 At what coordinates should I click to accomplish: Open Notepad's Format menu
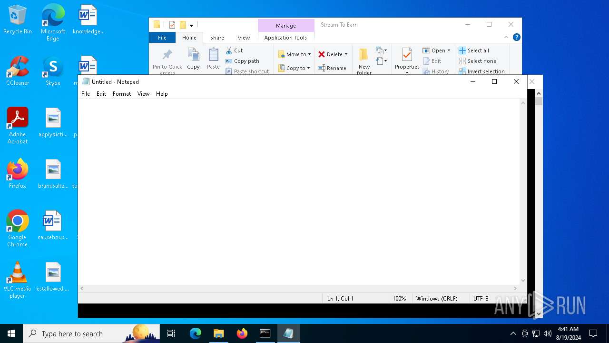click(x=122, y=94)
